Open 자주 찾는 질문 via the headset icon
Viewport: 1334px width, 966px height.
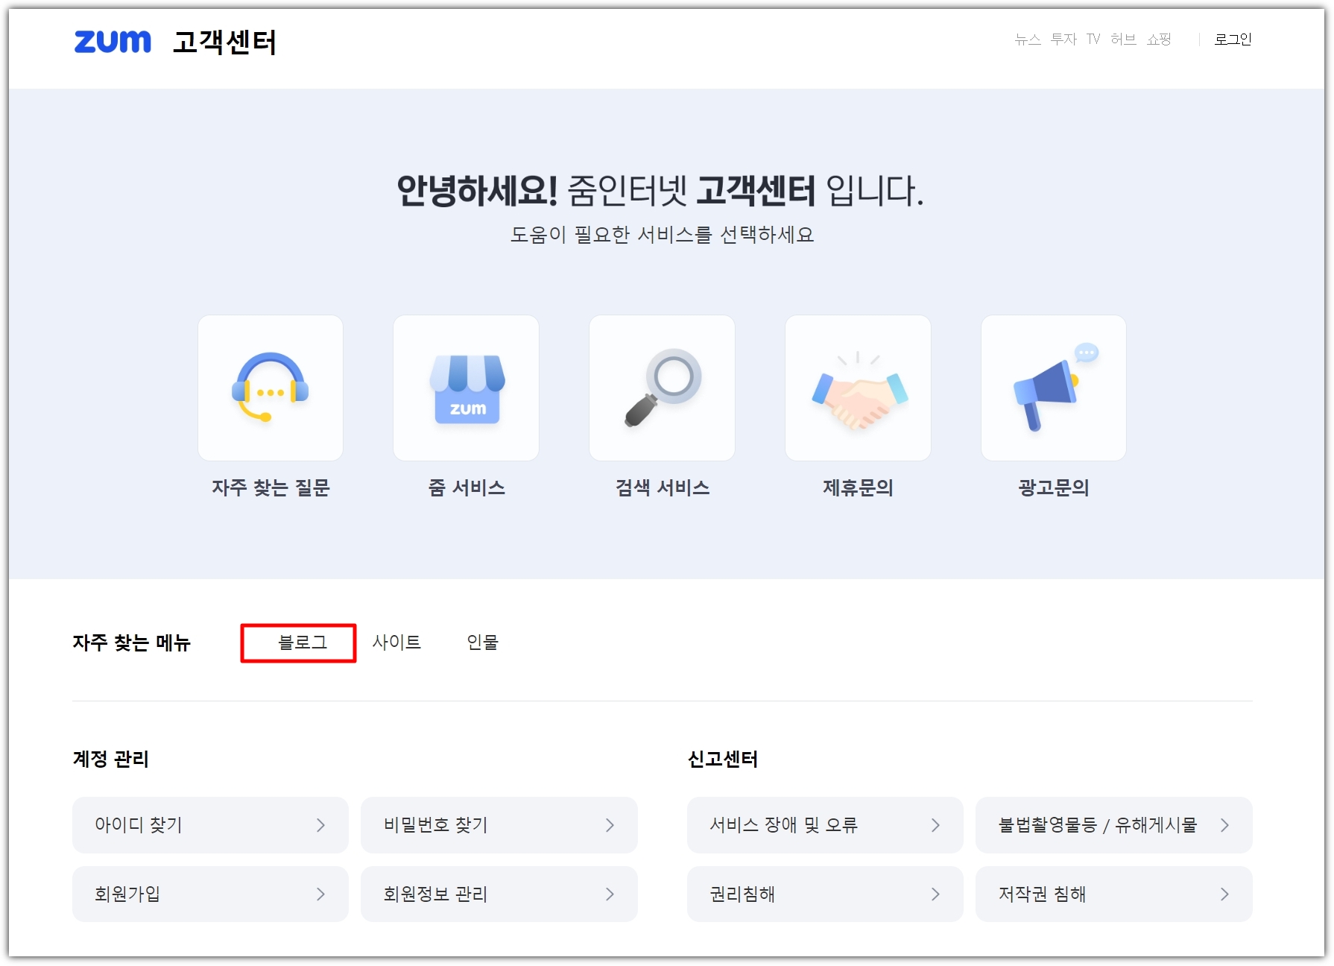point(270,388)
